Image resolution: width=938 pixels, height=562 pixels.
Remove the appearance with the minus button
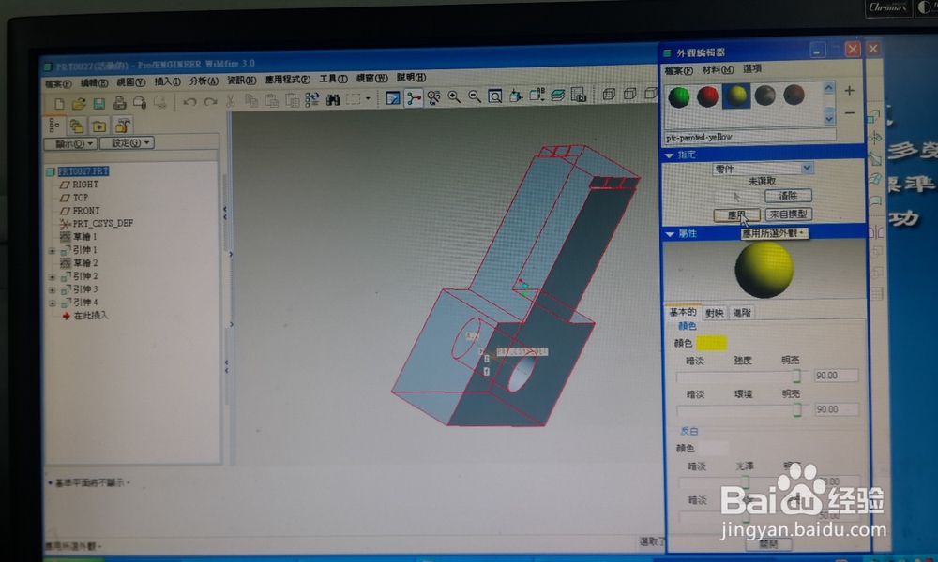click(x=850, y=113)
